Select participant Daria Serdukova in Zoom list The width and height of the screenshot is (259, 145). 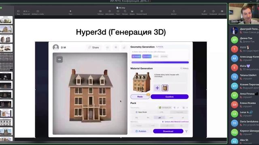click(244, 123)
